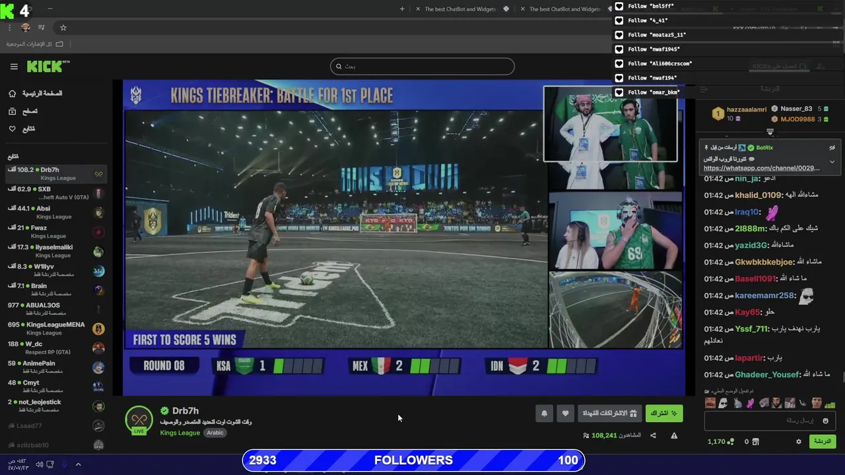Open not_leojestick channel in followed list
This screenshot has height=475, width=845.
pos(55,406)
